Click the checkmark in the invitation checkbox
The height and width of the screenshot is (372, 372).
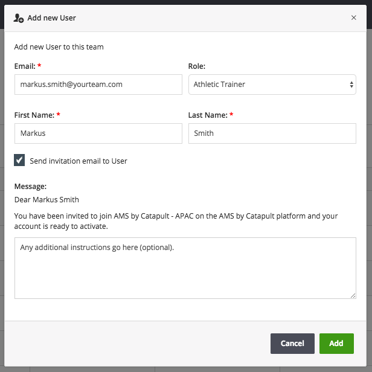pos(19,160)
